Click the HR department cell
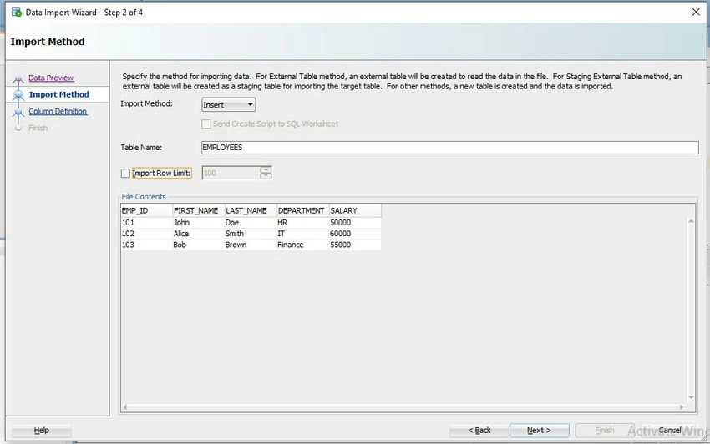Screen dimensions: 710x444 (x=303, y=223)
